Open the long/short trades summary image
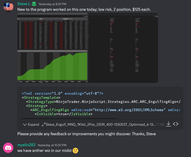Image resolution: width=191 pixels, height=157 pixels. pyautogui.click(x=123, y=48)
